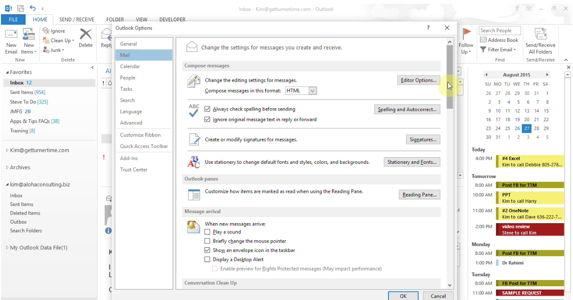573x300 pixels.
Task: Enable Play a sound checkbox
Action: coord(207,232)
